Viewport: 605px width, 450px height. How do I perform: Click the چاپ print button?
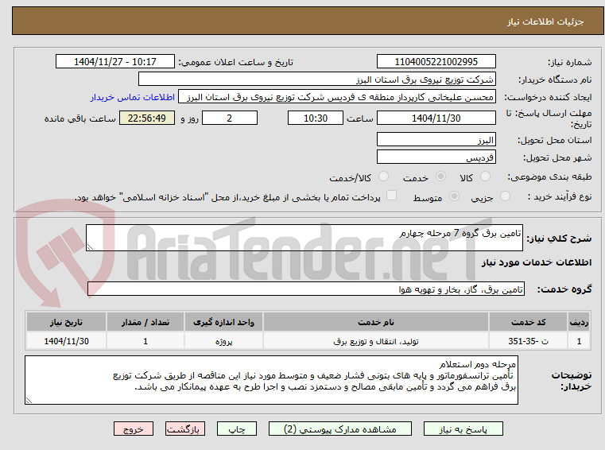click(237, 429)
